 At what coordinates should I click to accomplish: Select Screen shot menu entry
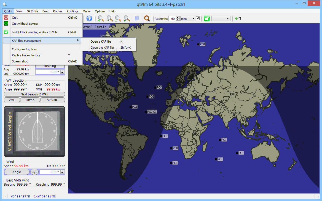tap(42, 61)
